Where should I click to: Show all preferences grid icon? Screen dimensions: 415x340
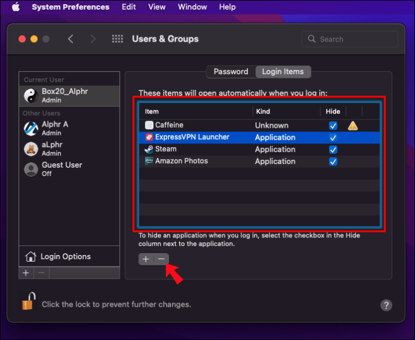tap(117, 39)
